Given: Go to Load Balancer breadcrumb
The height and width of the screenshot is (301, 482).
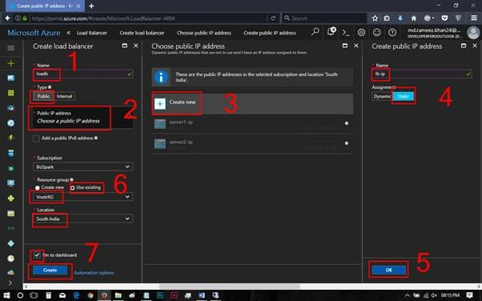Looking at the screenshot, I should click(91, 33).
